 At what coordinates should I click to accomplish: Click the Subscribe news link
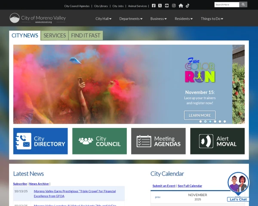[x=20, y=184]
